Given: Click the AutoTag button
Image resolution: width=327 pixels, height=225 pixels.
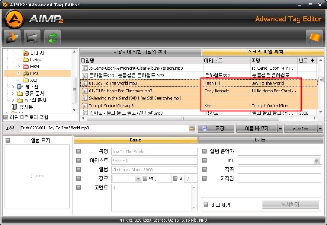Looking at the screenshot, I should tap(300, 129).
